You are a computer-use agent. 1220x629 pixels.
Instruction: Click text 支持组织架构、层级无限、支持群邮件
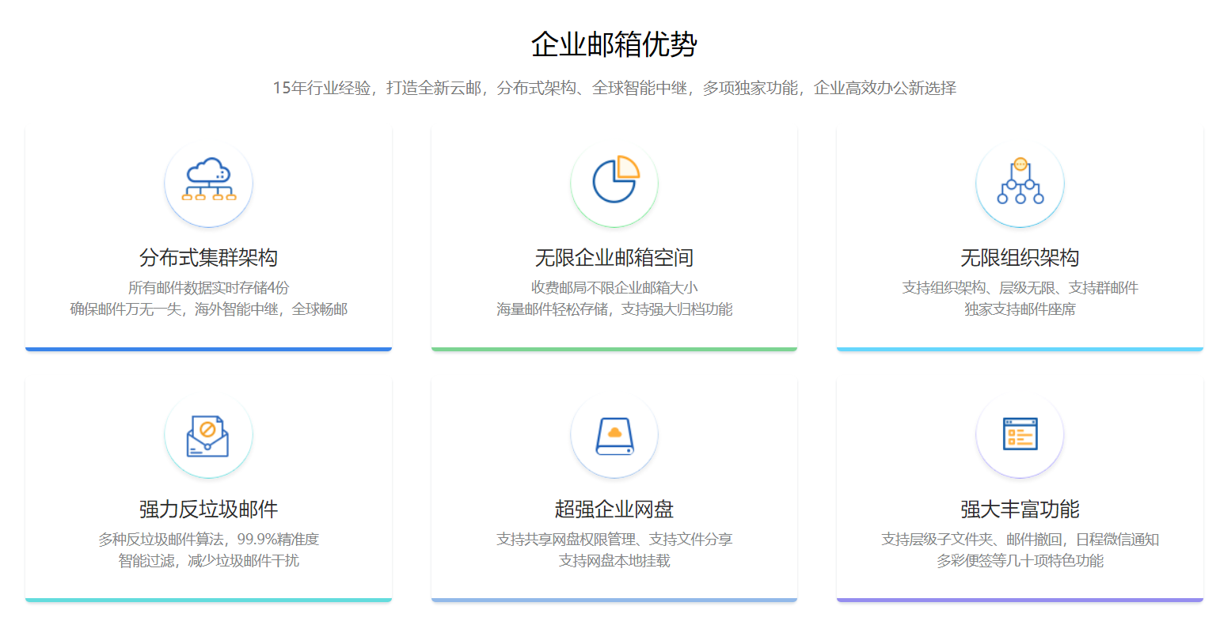(1020, 288)
